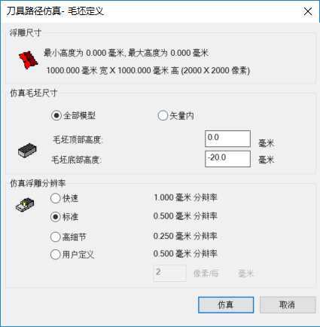Click the 1.000 毫米 分辨率 label

(x=185, y=197)
